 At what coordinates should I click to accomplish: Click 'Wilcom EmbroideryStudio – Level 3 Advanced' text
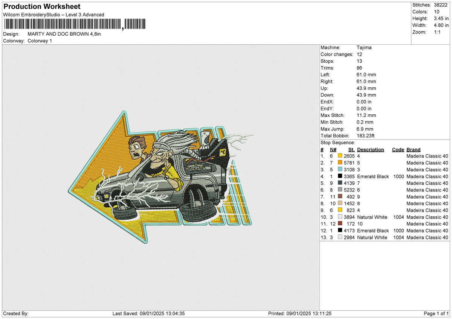point(53,15)
